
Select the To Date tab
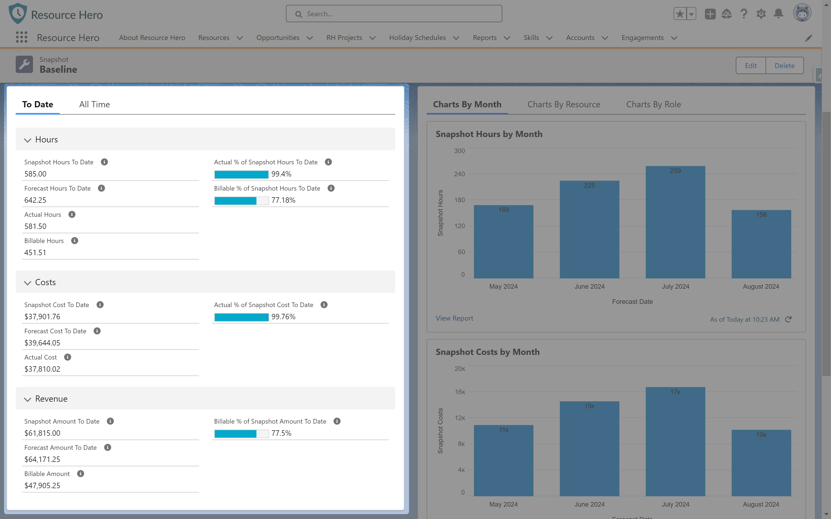tap(38, 104)
